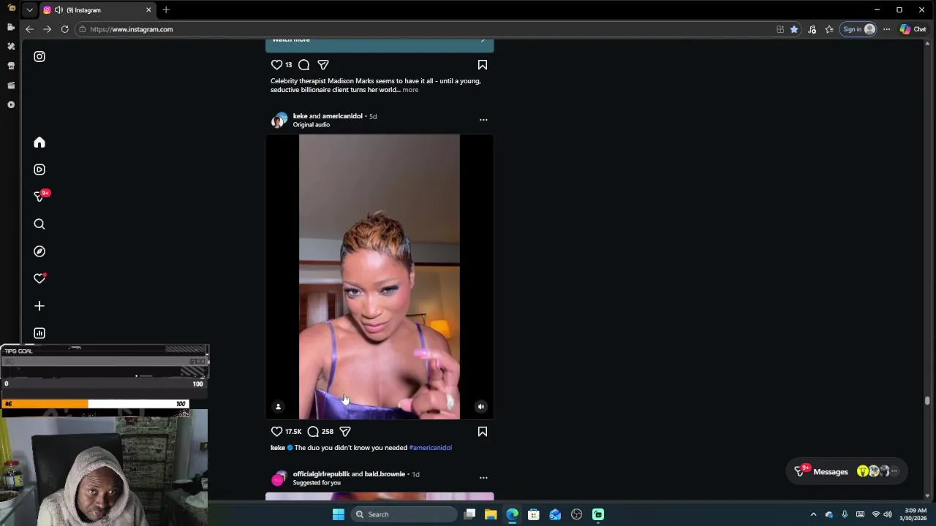Open Instagram Search from sidebar
The width and height of the screenshot is (936, 526).
[39, 224]
